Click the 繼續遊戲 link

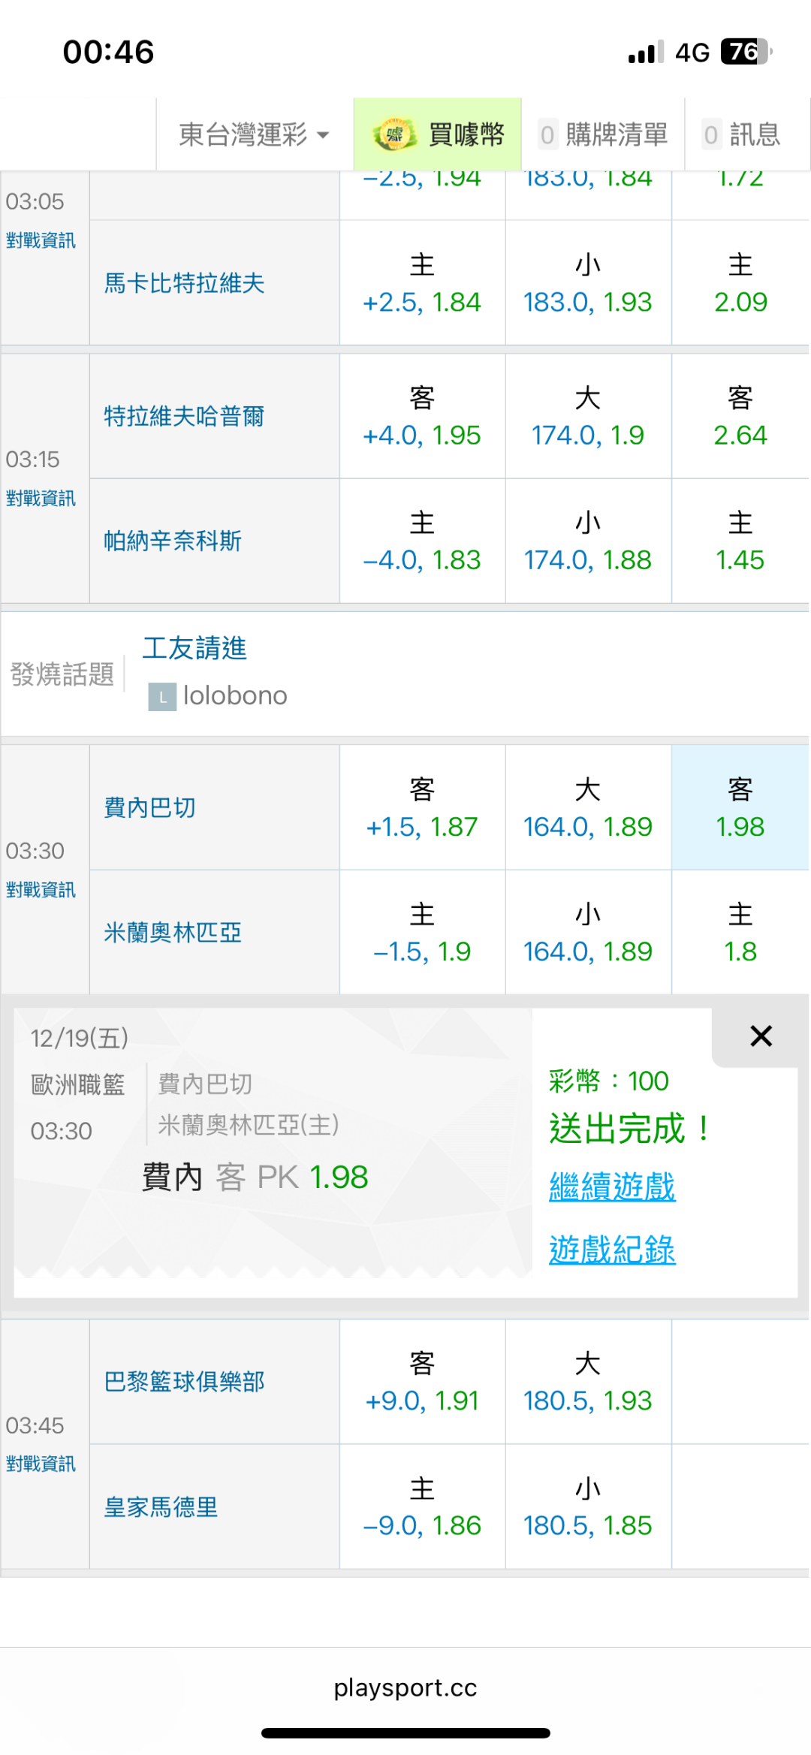(612, 1187)
